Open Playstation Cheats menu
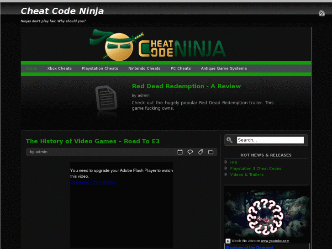 point(100,69)
